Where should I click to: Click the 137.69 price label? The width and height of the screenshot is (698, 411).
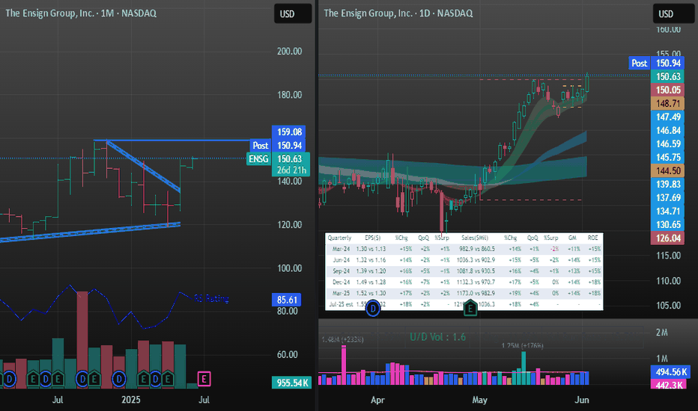pos(668,198)
